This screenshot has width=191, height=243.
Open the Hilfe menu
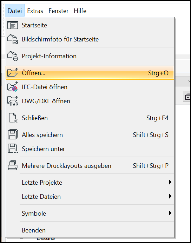click(80, 11)
